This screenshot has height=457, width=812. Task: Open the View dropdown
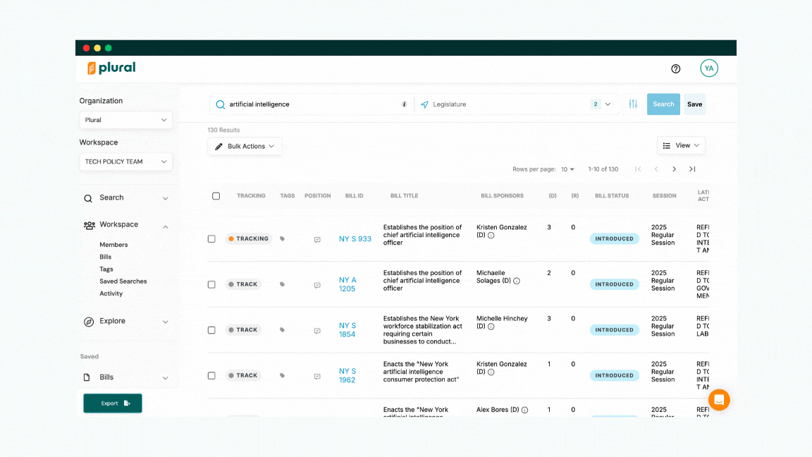click(681, 145)
